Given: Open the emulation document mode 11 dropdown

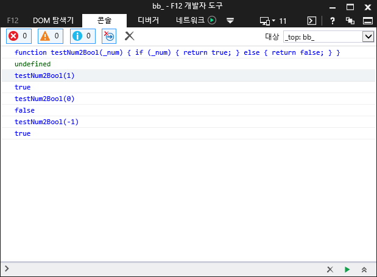Looking at the screenshot, I should click(x=273, y=20).
